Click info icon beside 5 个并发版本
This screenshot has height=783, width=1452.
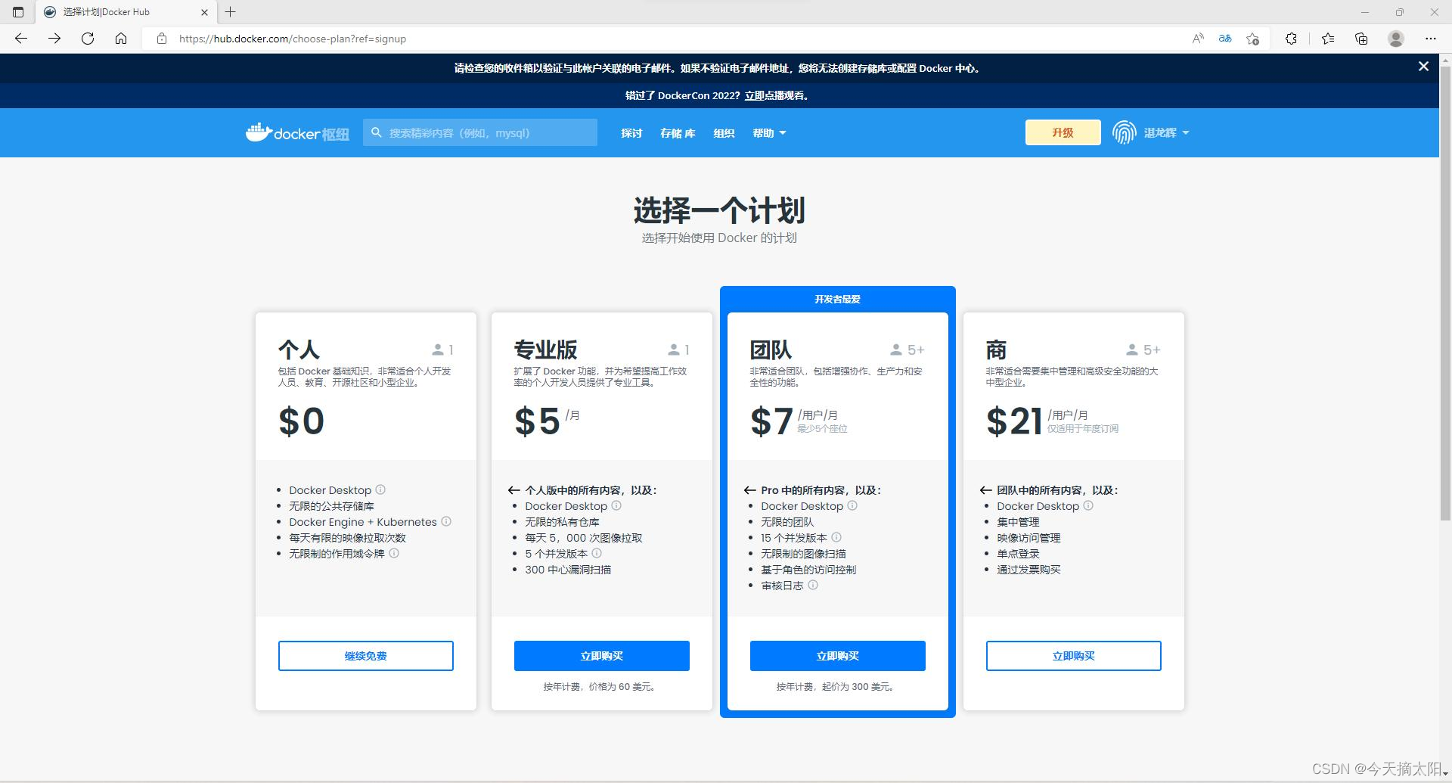click(x=597, y=553)
